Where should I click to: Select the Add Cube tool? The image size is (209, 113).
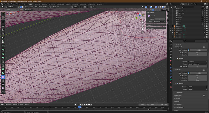tap(3, 46)
